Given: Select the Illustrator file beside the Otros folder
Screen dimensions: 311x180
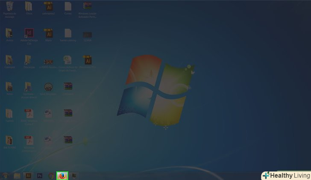Looking at the screenshot, I should [x=48, y=8].
